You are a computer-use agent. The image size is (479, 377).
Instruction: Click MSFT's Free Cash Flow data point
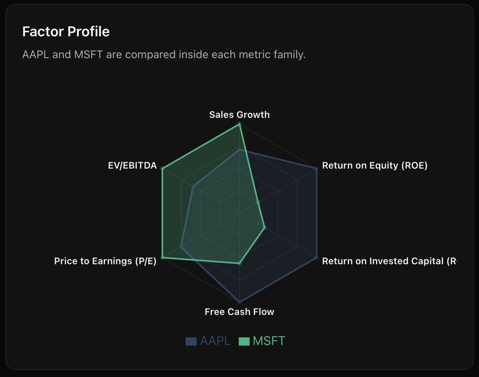[x=239, y=263]
